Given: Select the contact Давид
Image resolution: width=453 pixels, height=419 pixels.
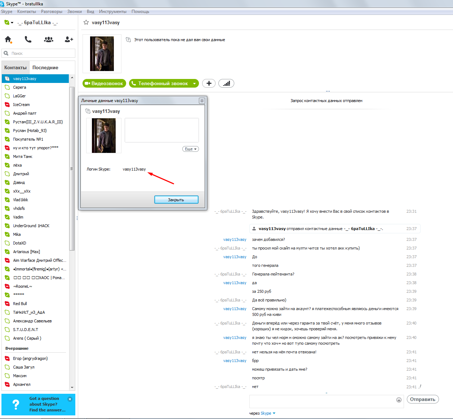Looking at the screenshot, I should click(x=35, y=182).
